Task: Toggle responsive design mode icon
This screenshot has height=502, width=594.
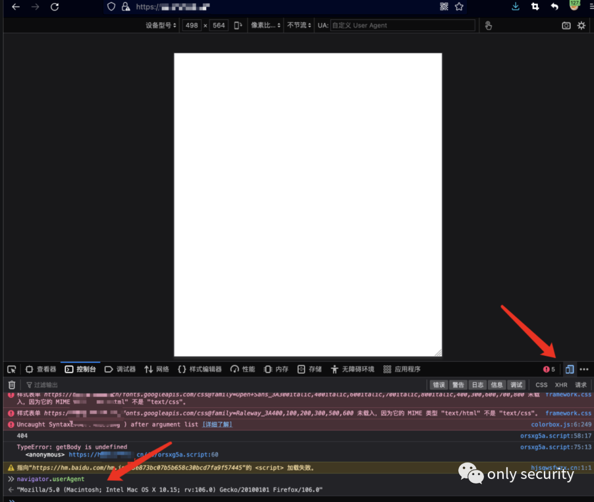Action: pyautogui.click(x=569, y=369)
